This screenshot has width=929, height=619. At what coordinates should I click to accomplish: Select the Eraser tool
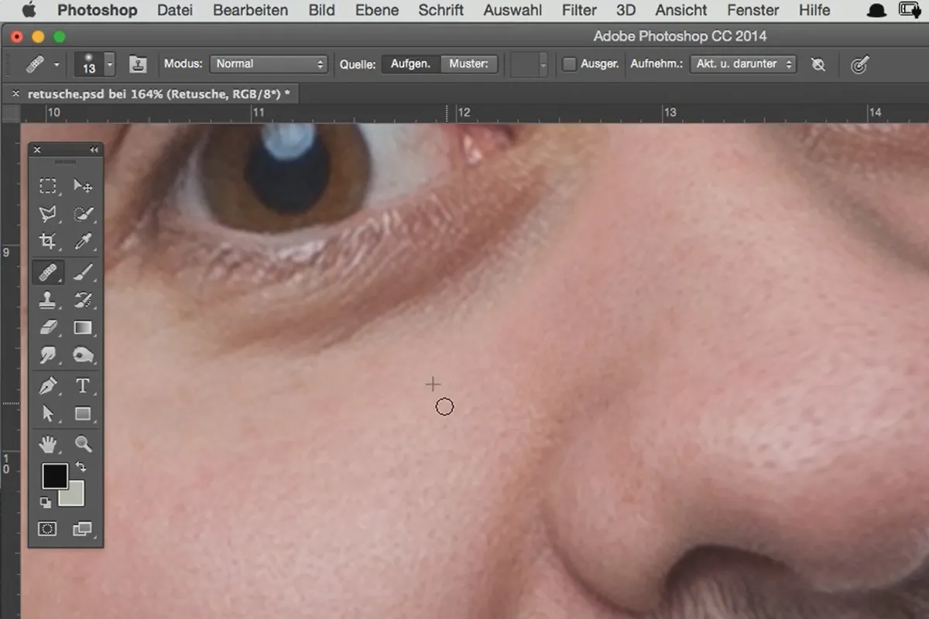[48, 328]
